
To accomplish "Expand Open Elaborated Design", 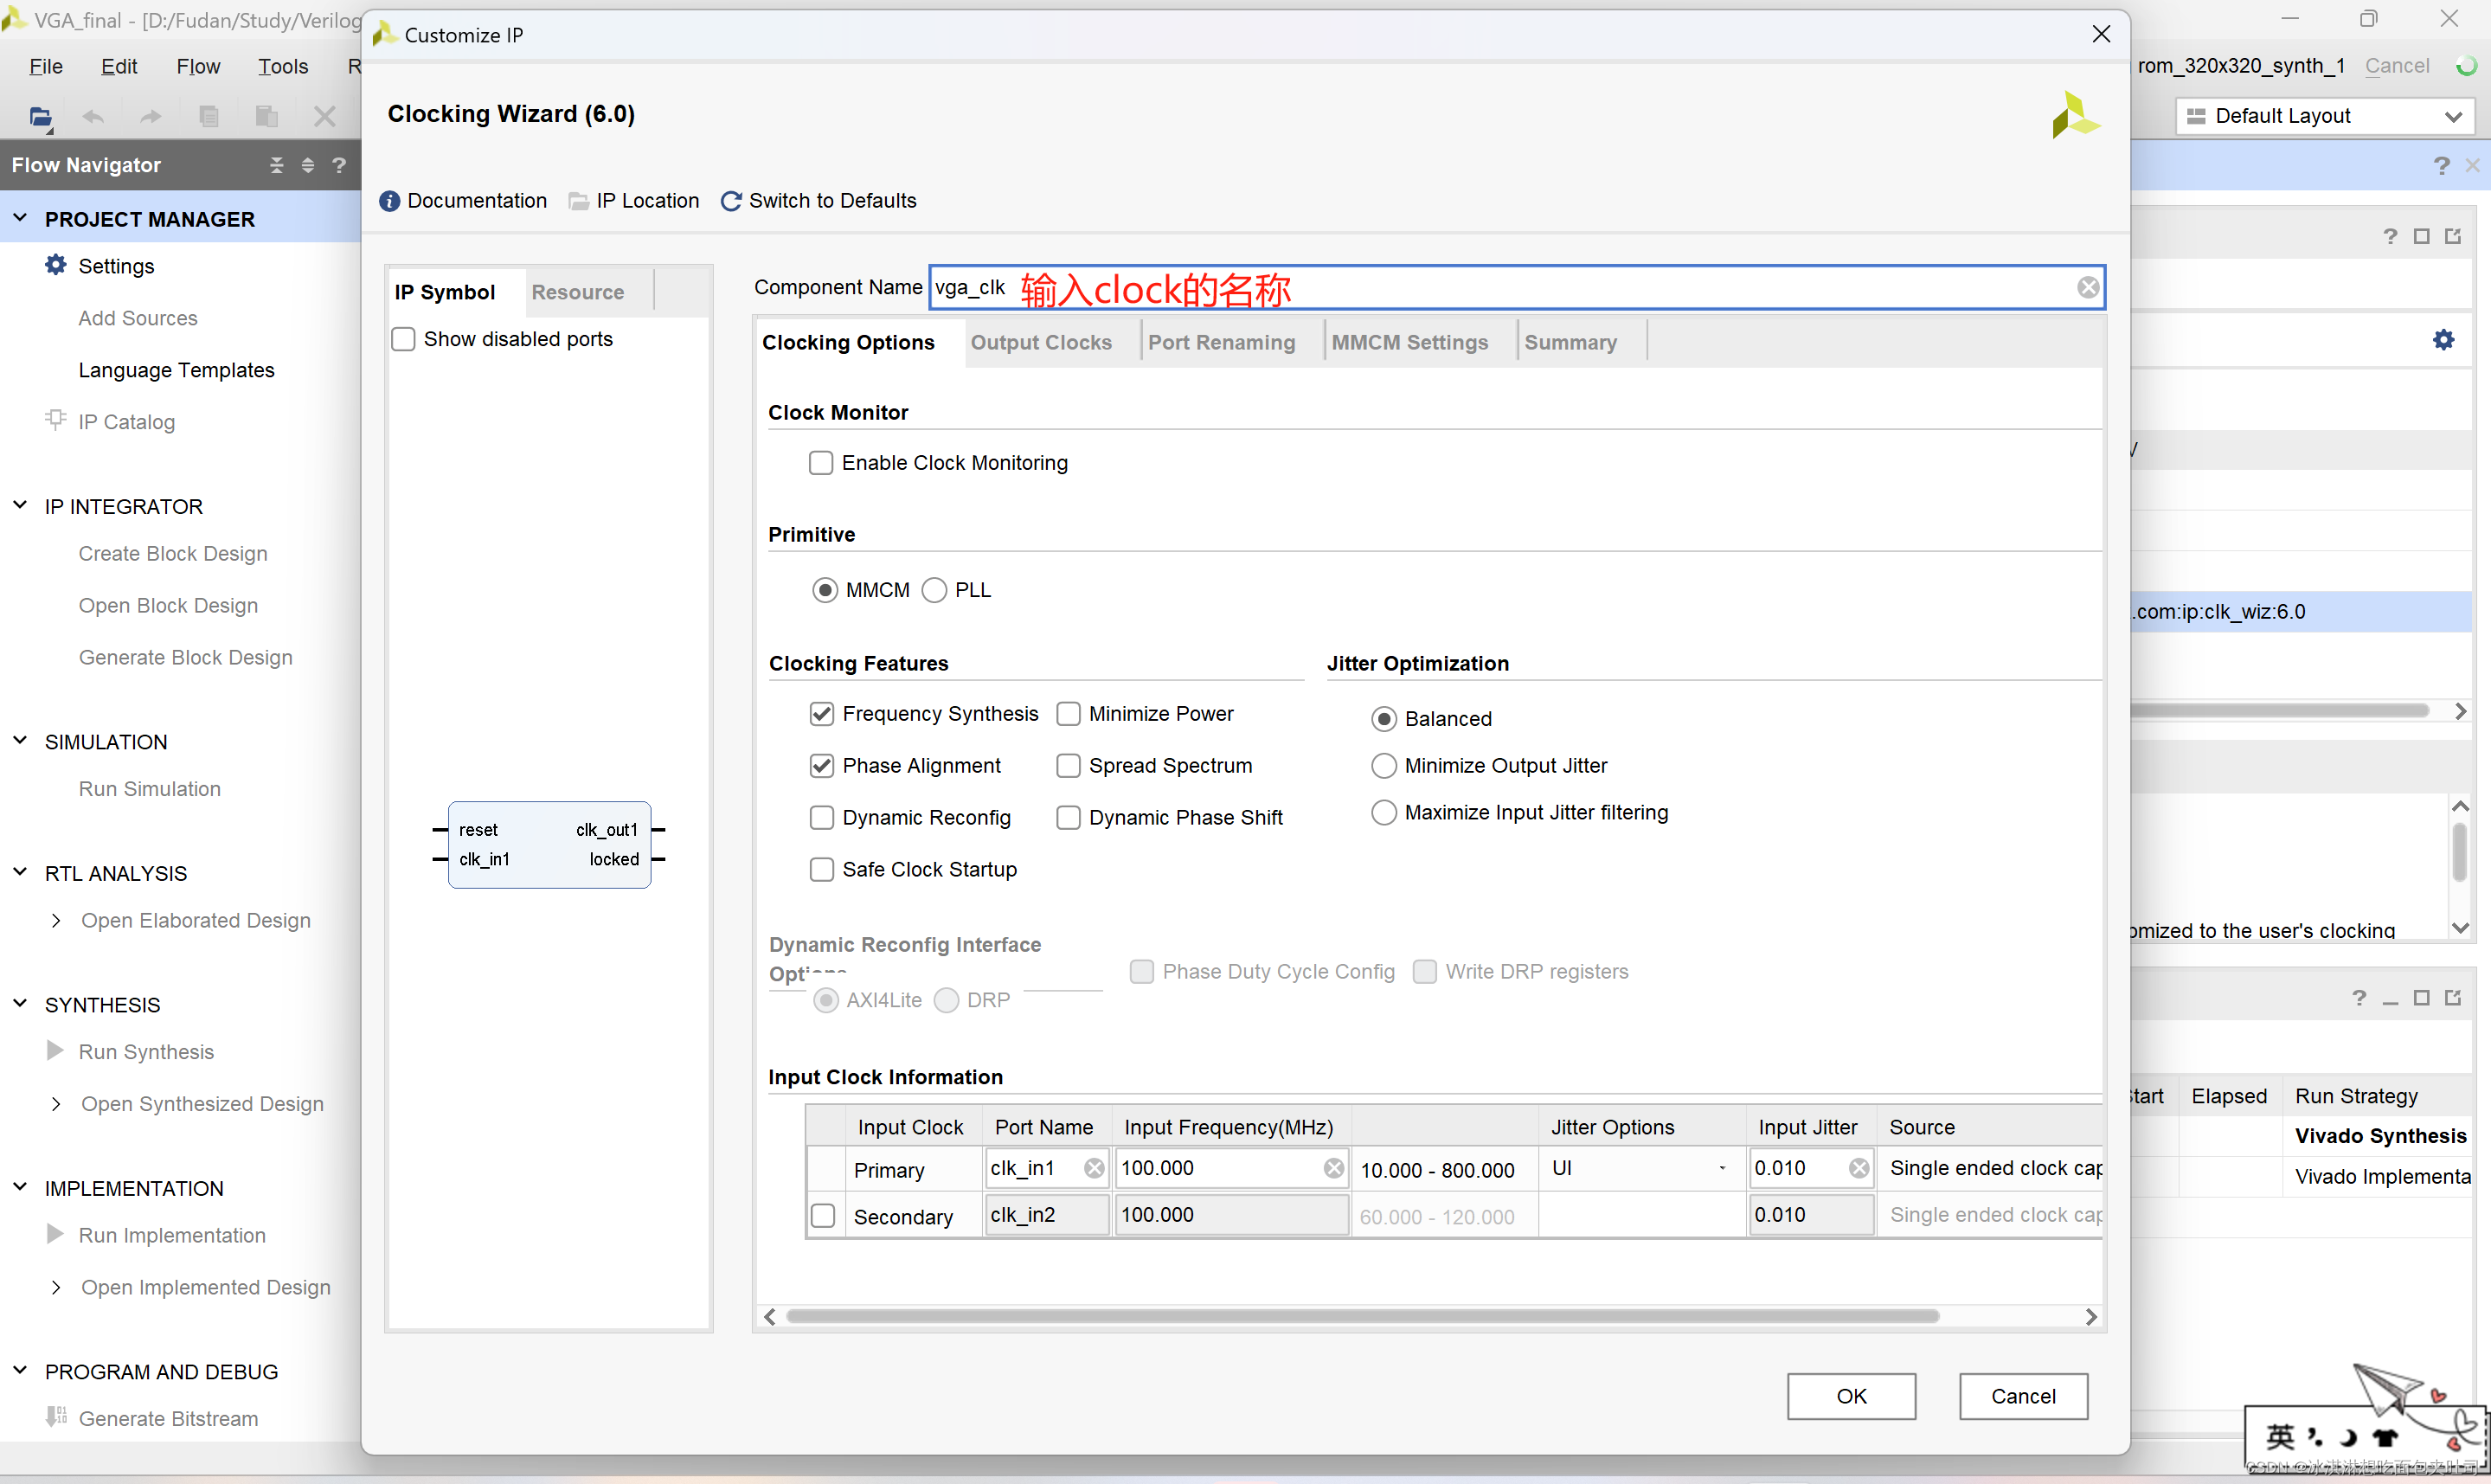I will tap(56, 920).
